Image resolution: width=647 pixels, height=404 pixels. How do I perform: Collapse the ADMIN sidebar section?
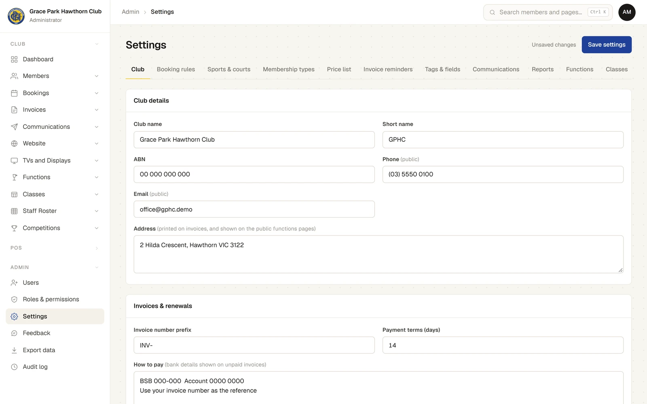(97, 267)
